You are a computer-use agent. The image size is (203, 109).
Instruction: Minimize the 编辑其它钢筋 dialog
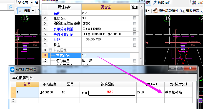point(172,68)
